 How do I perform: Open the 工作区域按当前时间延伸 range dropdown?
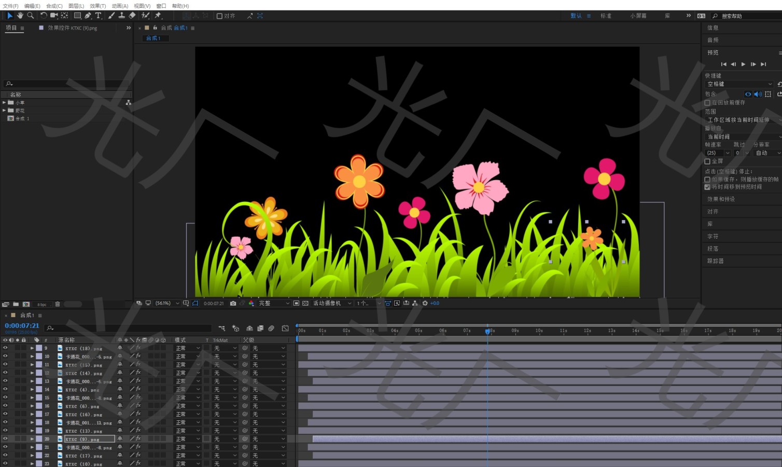point(743,120)
